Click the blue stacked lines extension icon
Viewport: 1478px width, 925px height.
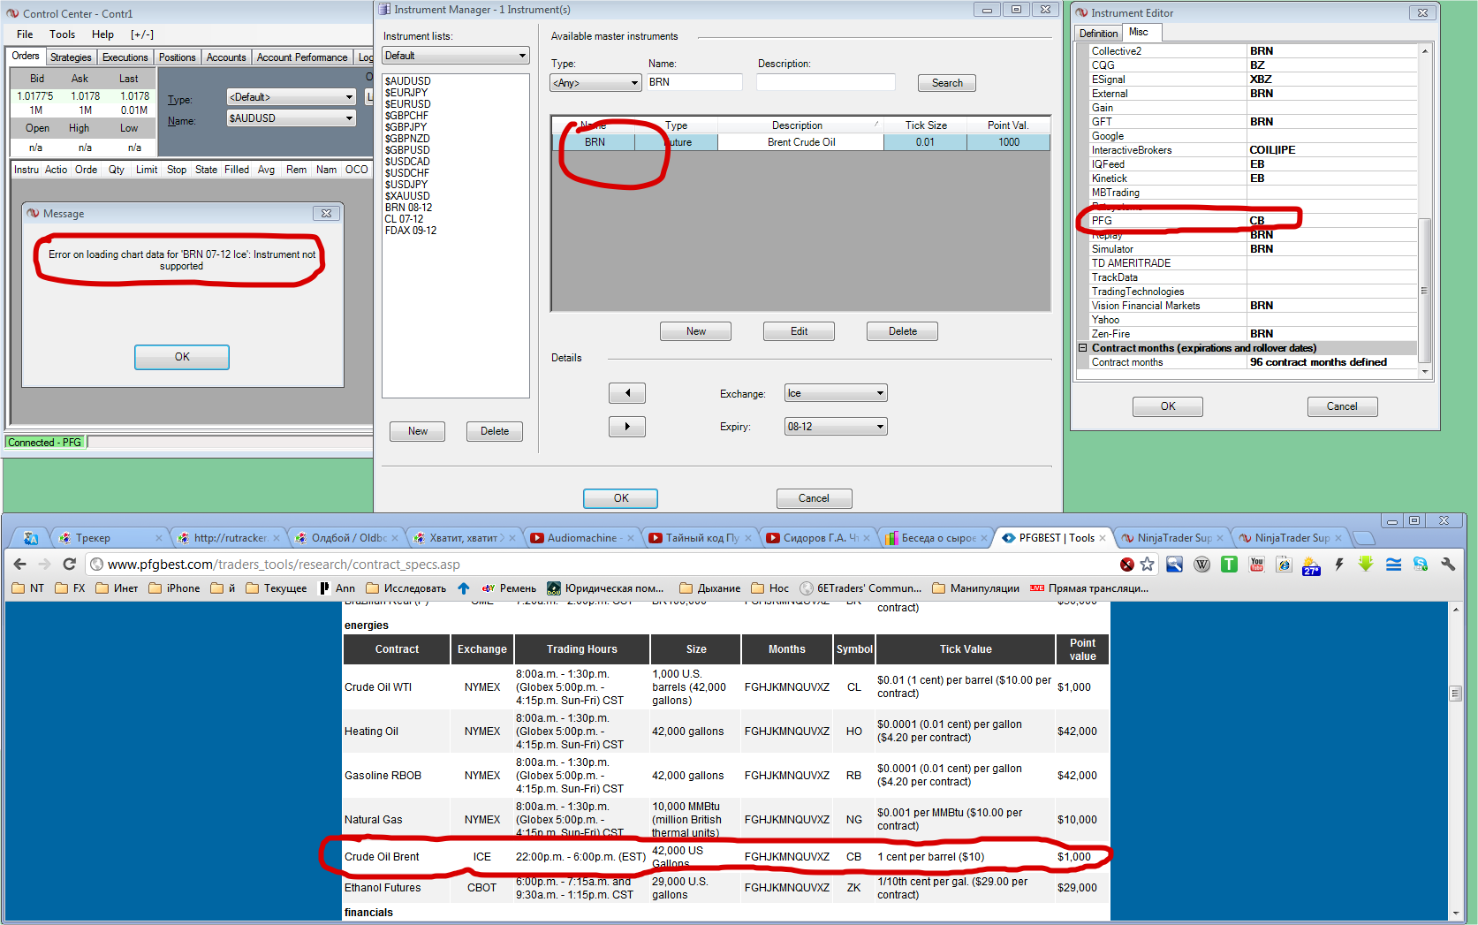click(x=1394, y=565)
